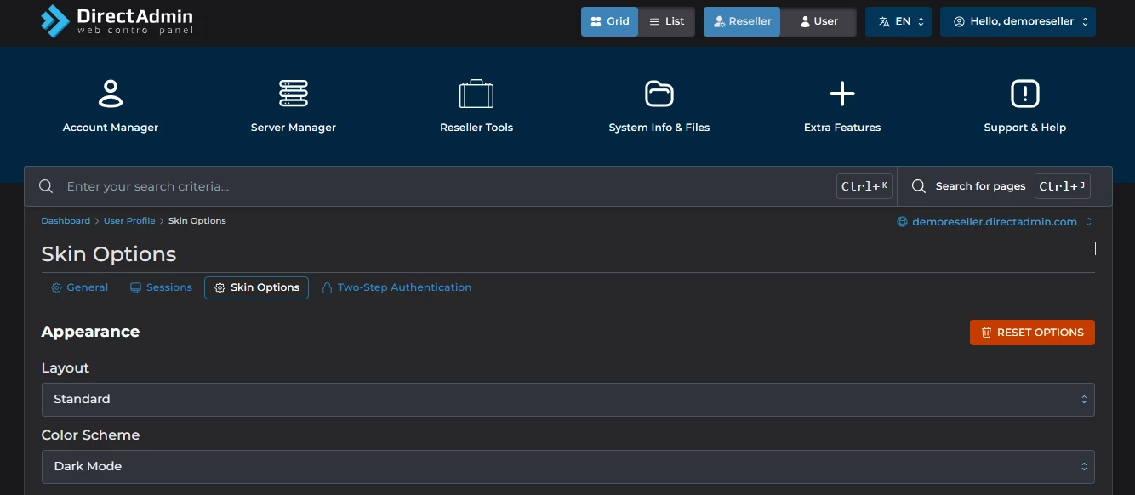Switch to the User access level

pyautogui.click(x=818, y=21)
